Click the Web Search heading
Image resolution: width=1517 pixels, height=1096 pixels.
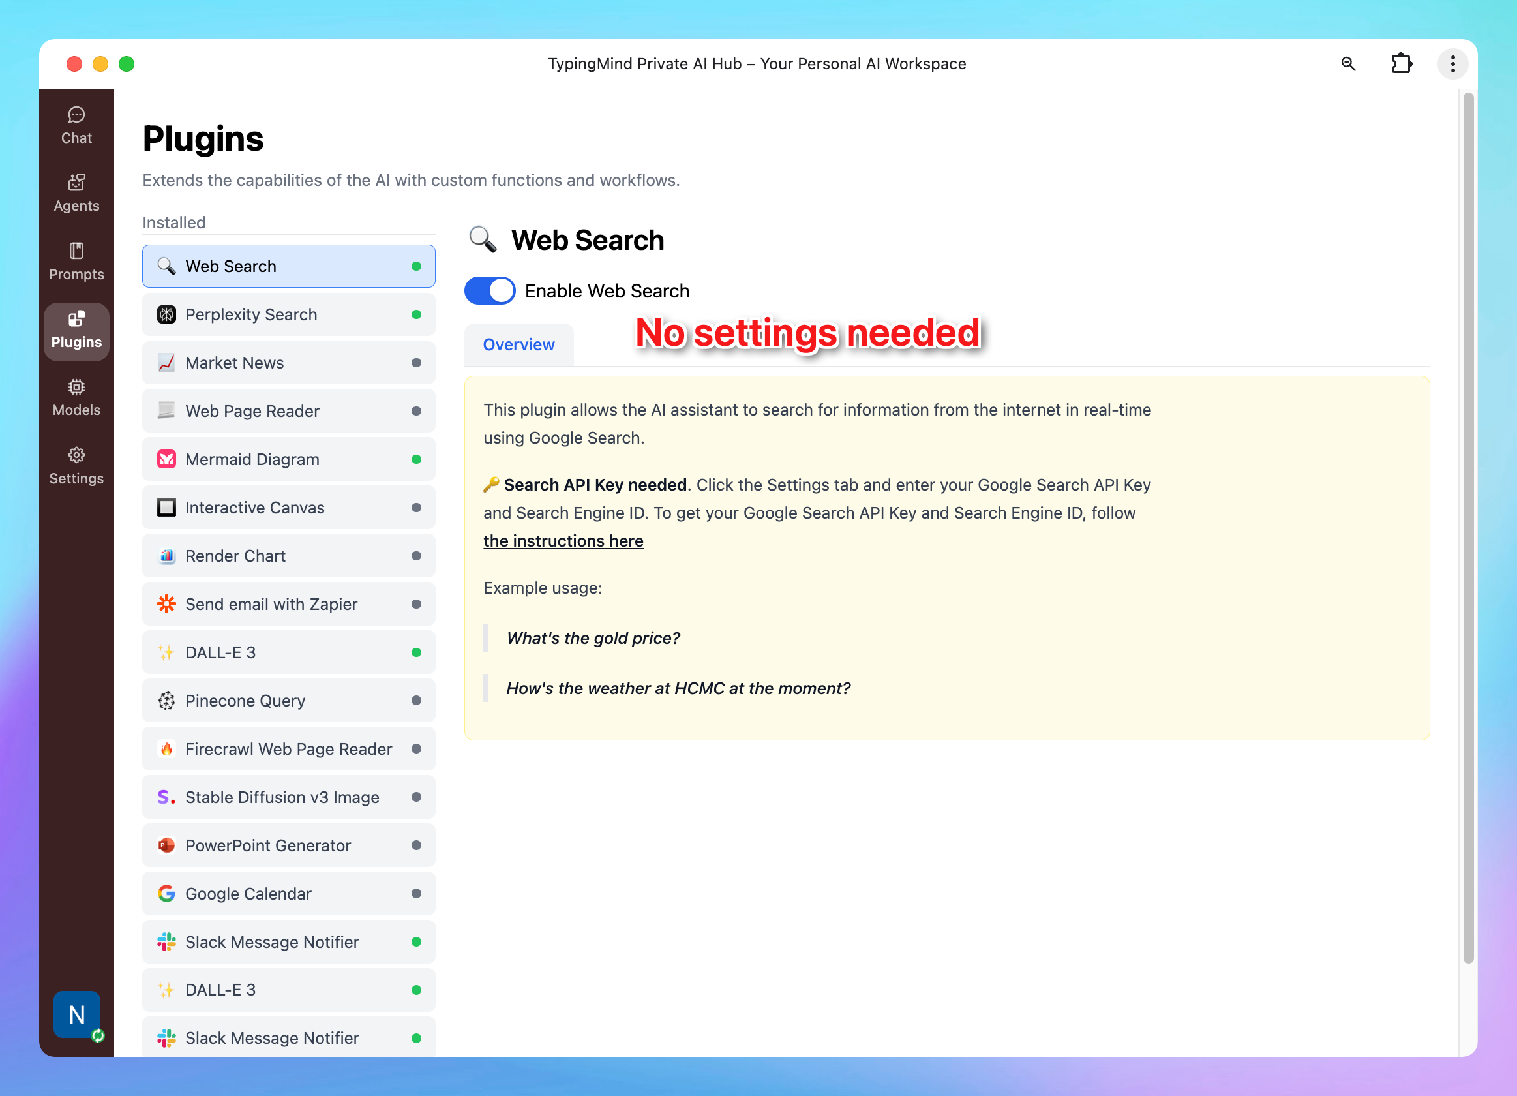(x=587, y=240)
